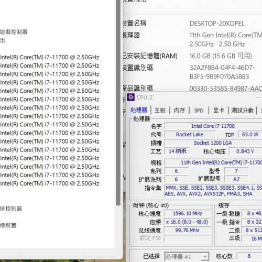Select the SPD tab in CPU-Z
The image size is (262, 262).
point(199,111)
